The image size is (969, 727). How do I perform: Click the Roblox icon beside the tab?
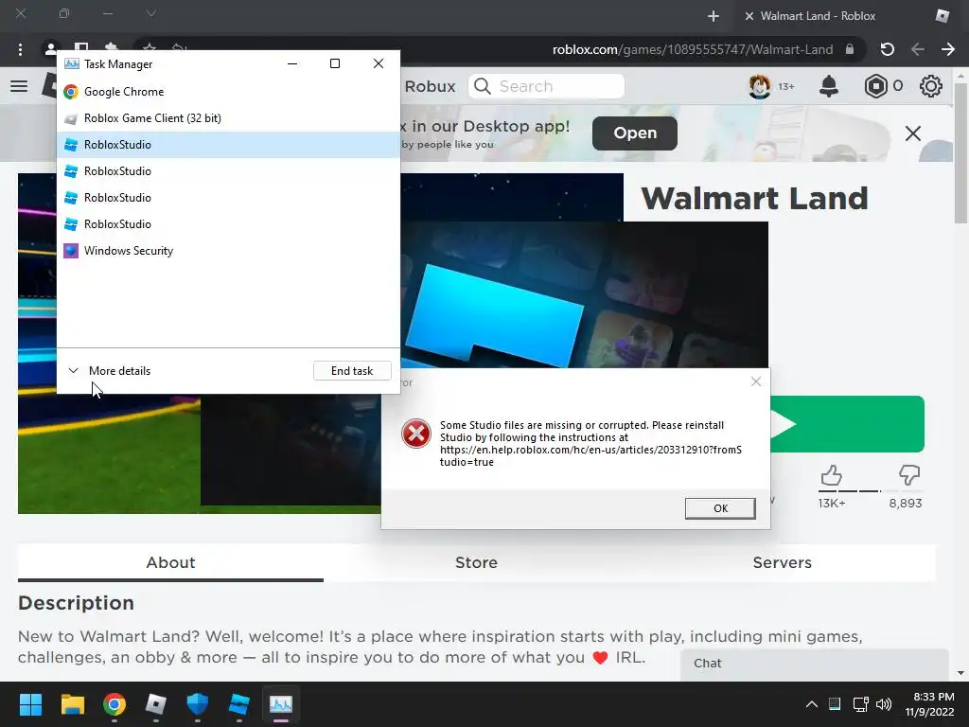(x=943, y=15)
